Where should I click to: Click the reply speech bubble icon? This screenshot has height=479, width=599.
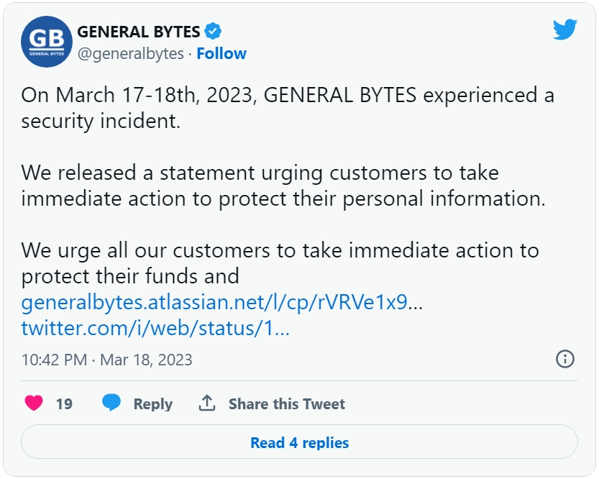(111, 403)
